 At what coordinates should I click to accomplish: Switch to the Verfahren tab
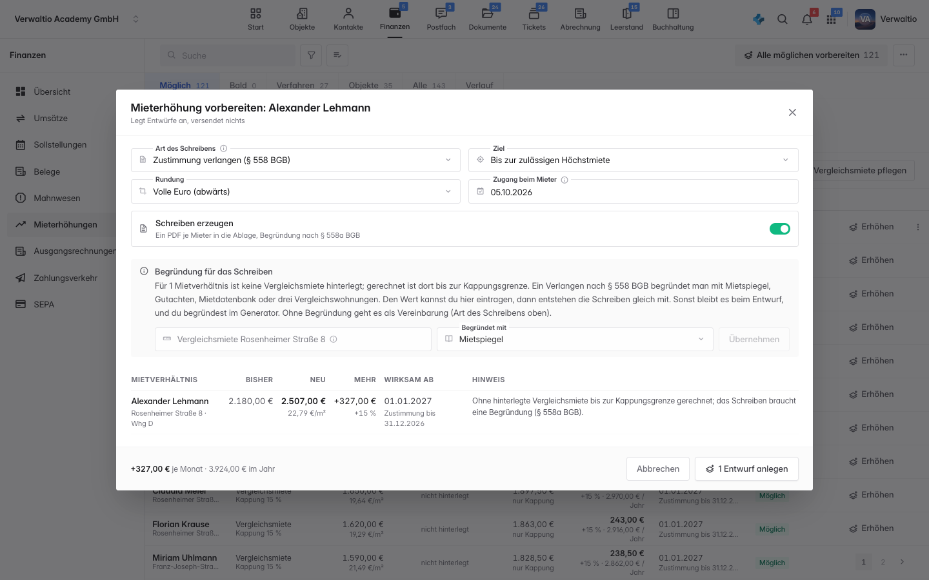click(x=302, y=85)
